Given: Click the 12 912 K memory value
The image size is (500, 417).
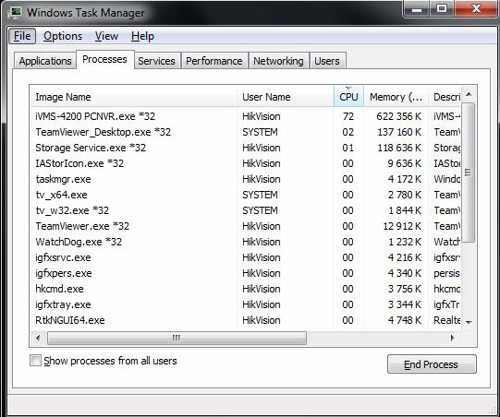Looking at the screenshot, I should click(402, 226).
